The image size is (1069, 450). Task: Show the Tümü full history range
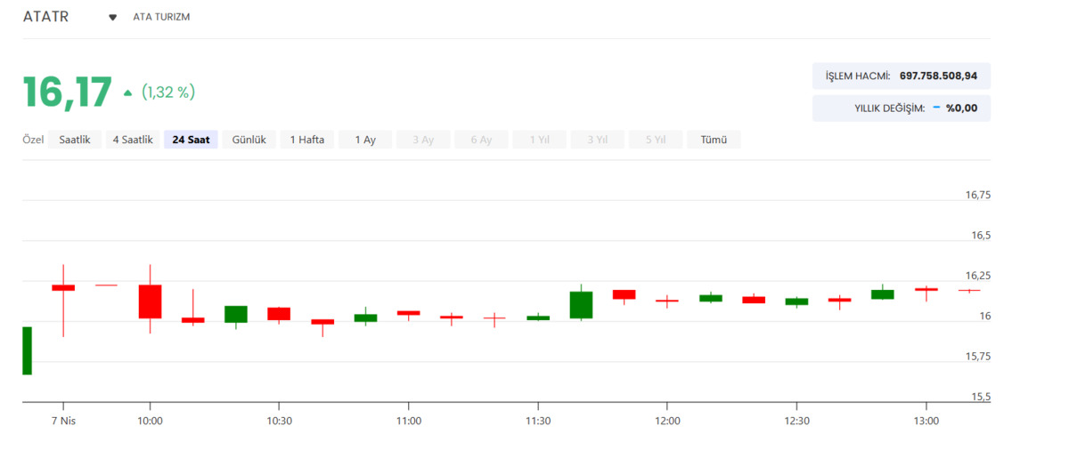coord(714,140)
